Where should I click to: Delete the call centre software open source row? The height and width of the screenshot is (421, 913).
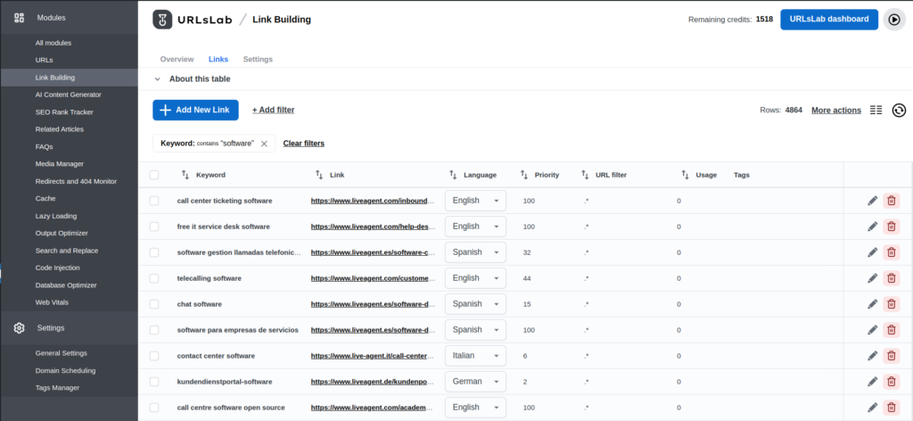(x=891, y=408)
